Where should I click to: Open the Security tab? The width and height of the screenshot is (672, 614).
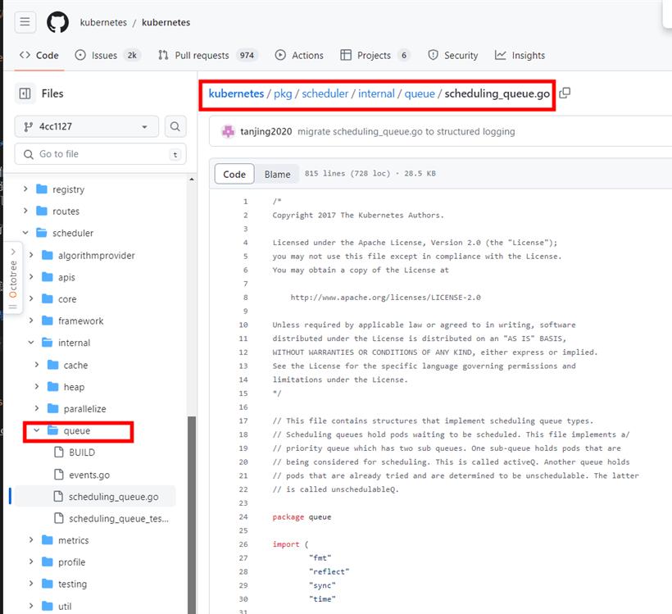(x=453, y=55)
